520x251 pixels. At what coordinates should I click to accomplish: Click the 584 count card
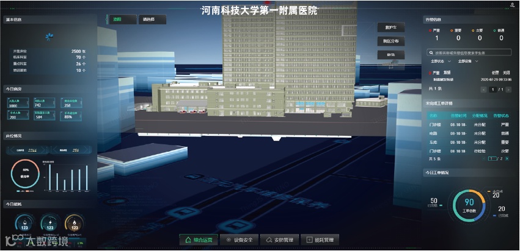45,115
